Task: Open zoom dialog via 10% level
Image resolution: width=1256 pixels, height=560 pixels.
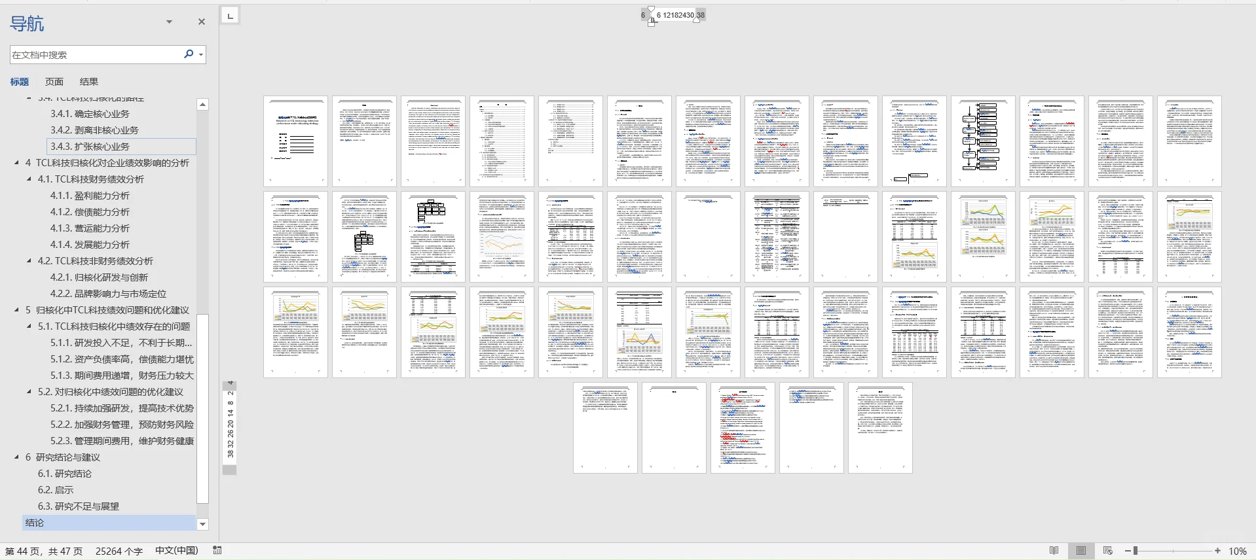Action: coord(1237,551)
